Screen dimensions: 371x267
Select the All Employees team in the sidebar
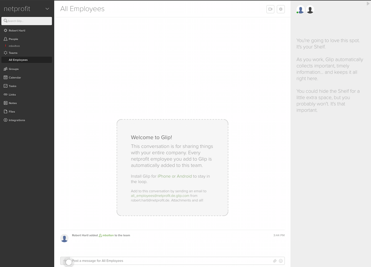[x=26, y=60]
